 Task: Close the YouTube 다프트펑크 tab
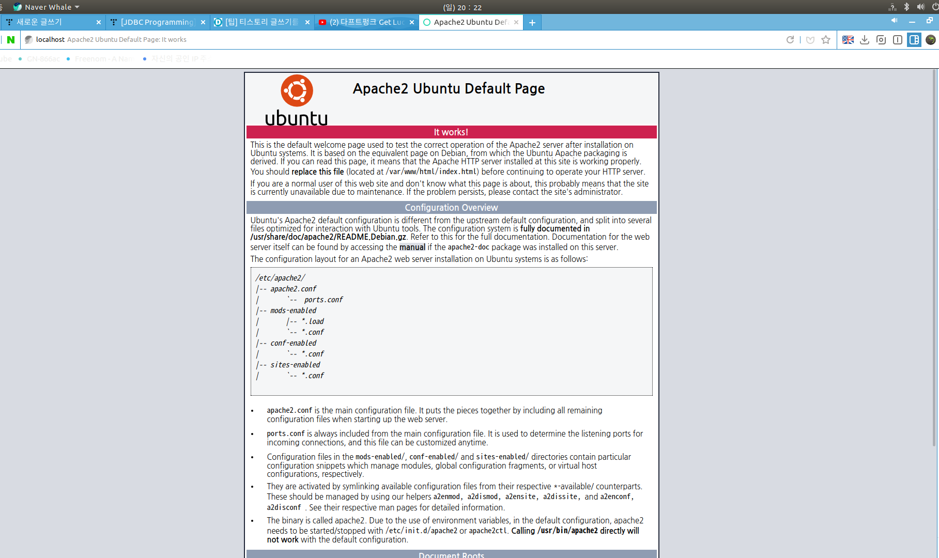click(x=412, y=22)
